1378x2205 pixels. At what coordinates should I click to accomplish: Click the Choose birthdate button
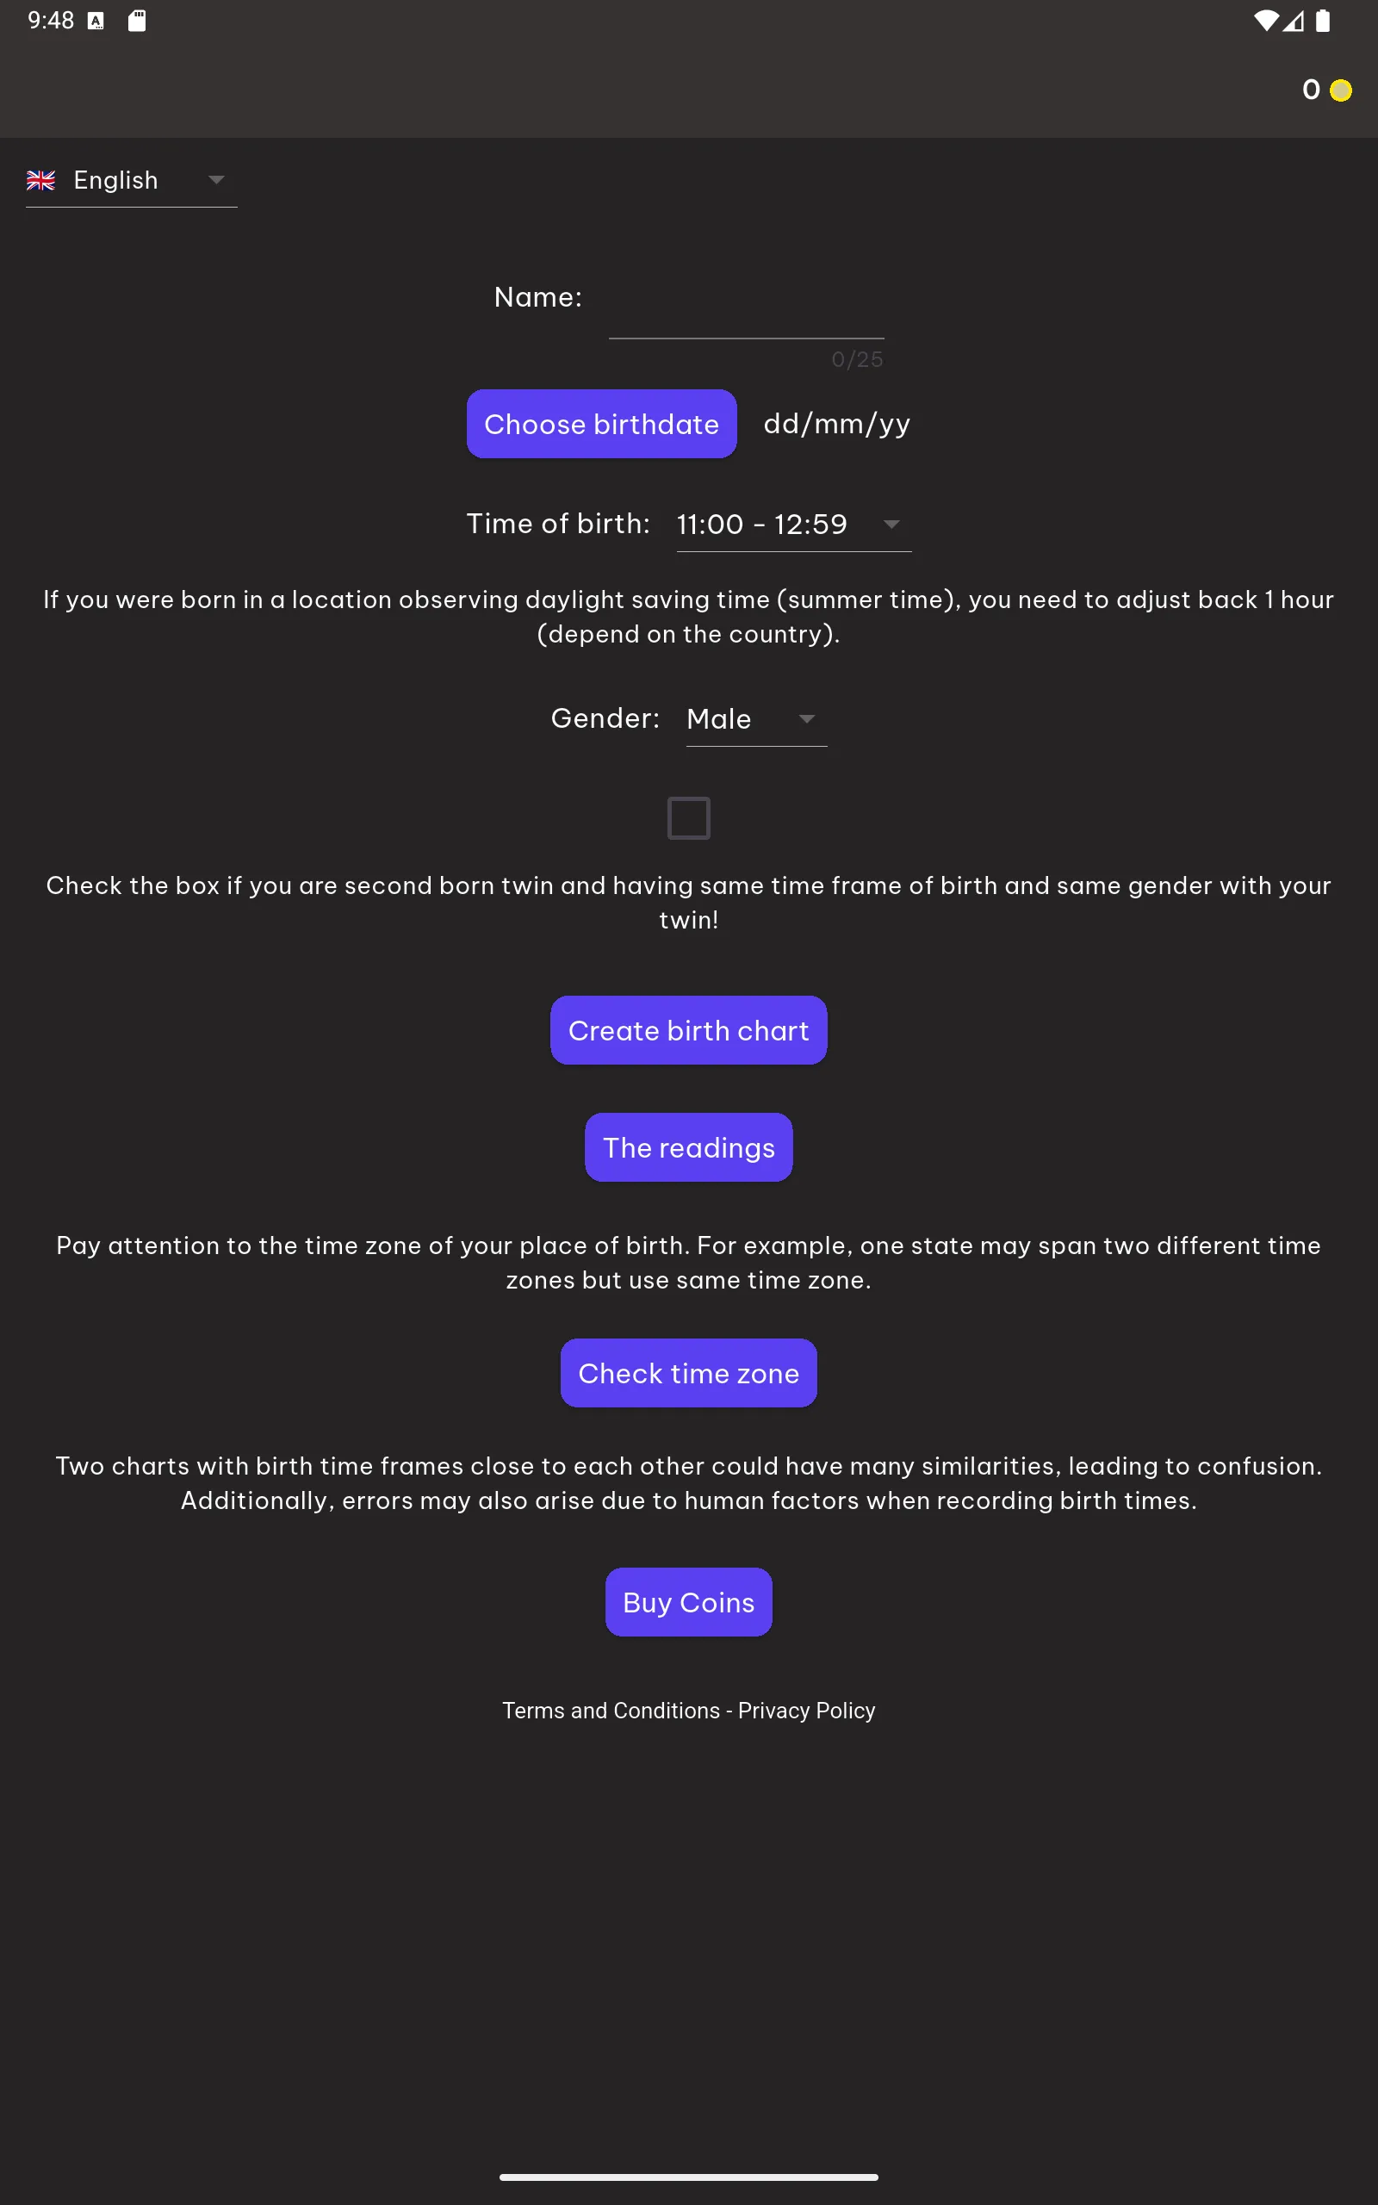(601, 424)
